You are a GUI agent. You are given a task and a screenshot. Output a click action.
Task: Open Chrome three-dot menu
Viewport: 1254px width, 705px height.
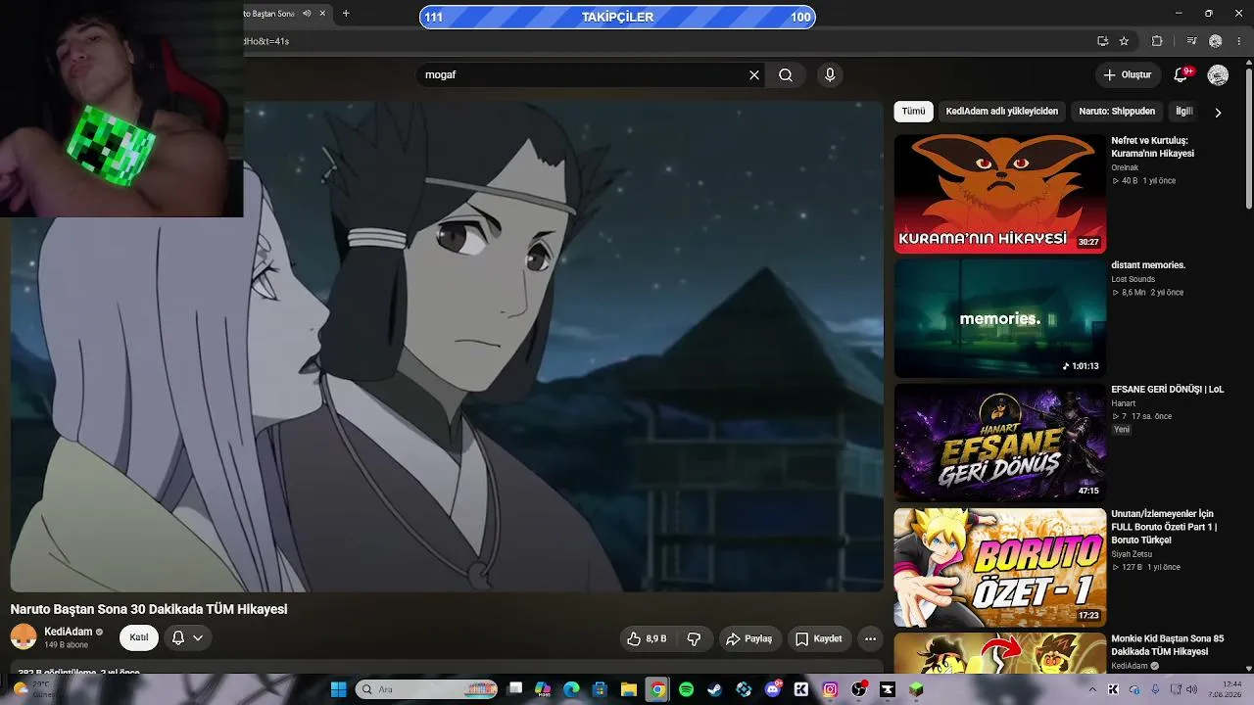[x=1238, y=41]
